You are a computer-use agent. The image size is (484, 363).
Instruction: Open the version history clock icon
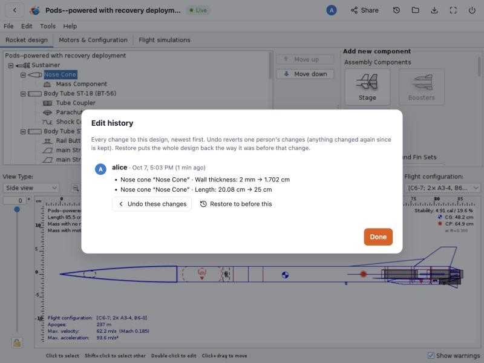pos(396,10)
